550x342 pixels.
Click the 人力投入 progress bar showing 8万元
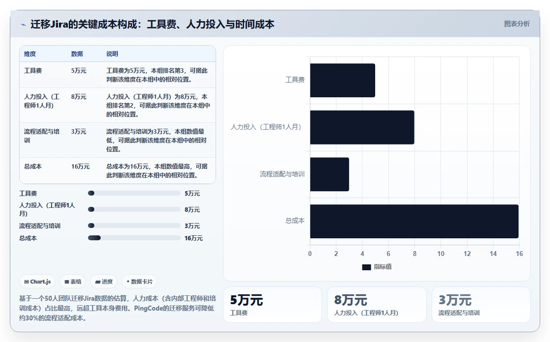click(134, 209)
